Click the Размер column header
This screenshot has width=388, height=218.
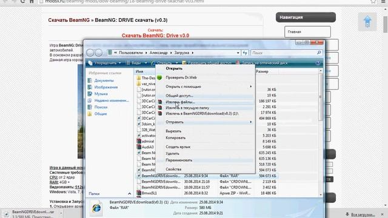point(267,71)
